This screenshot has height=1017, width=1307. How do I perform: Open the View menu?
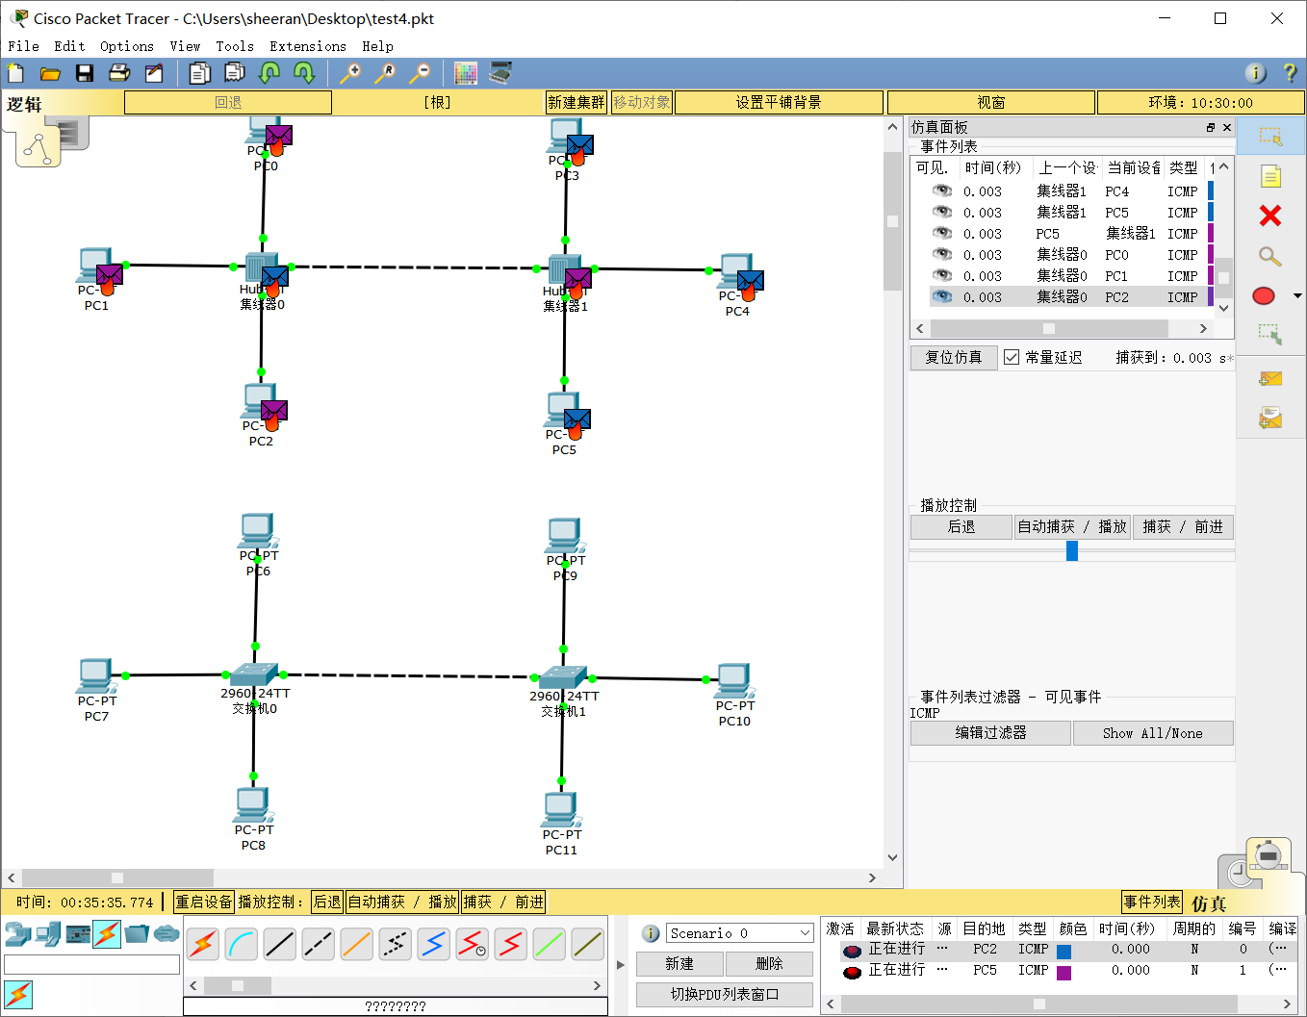[185, 46]
